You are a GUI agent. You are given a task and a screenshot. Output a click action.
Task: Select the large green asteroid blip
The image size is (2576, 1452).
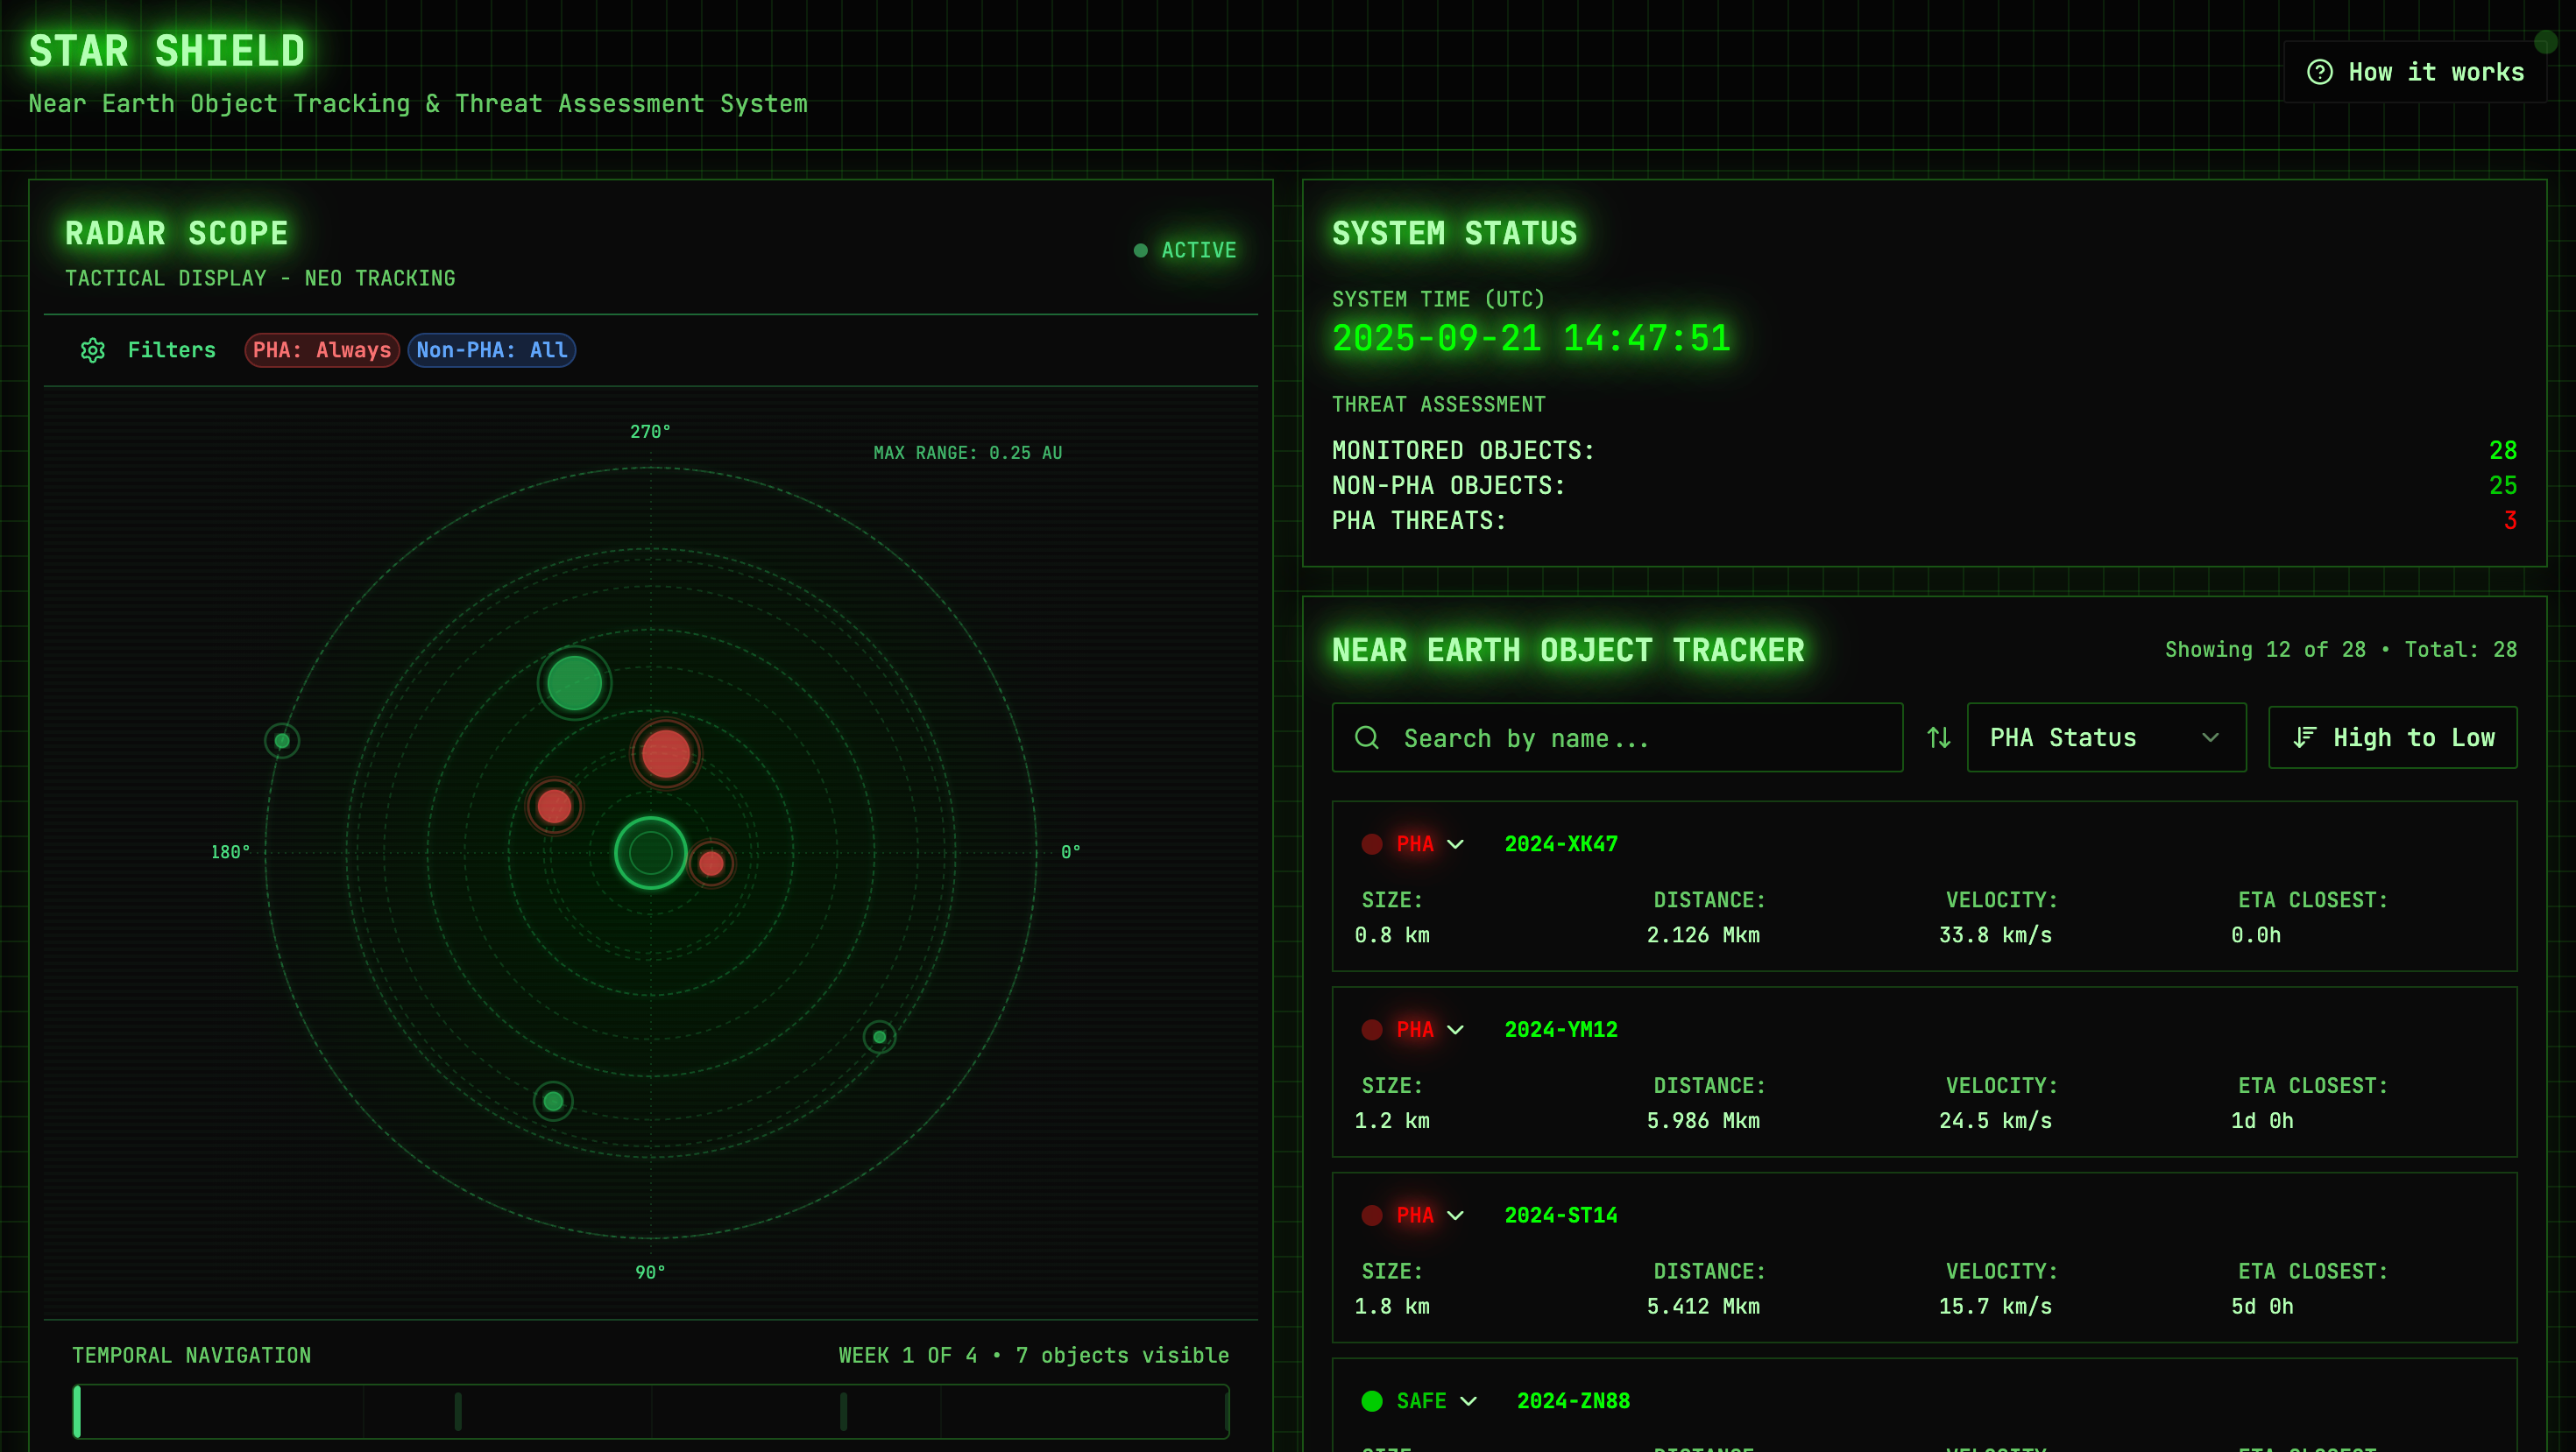(x=574, y=684)
